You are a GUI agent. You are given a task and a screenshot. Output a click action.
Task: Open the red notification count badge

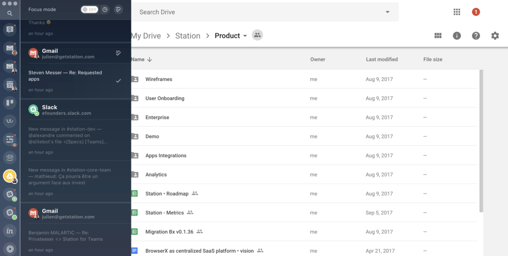[476, 12]
